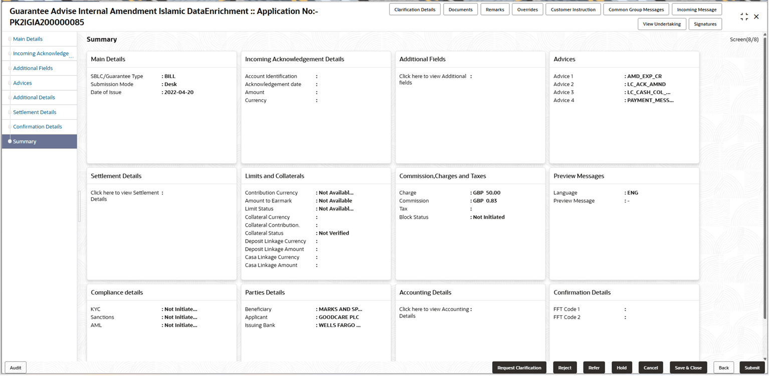Screen dimensions: 769x376
Task: Click View Undertaking button
Action: [662, 24]
